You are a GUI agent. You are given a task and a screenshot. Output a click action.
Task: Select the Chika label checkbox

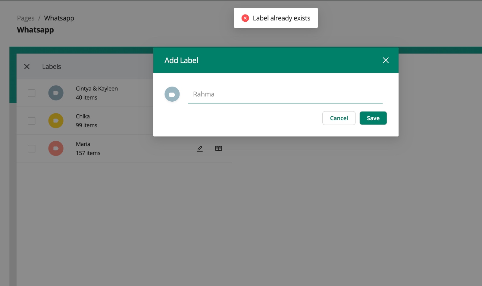[x=32, y=121]
